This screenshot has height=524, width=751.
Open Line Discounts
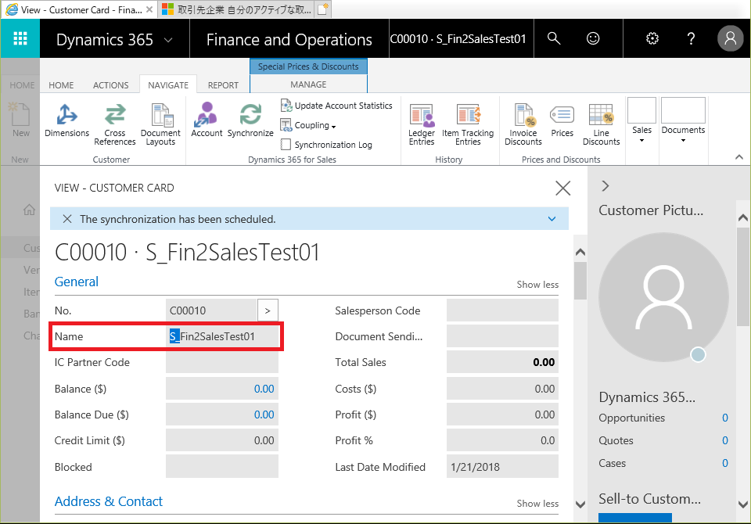tap(601, 124)
